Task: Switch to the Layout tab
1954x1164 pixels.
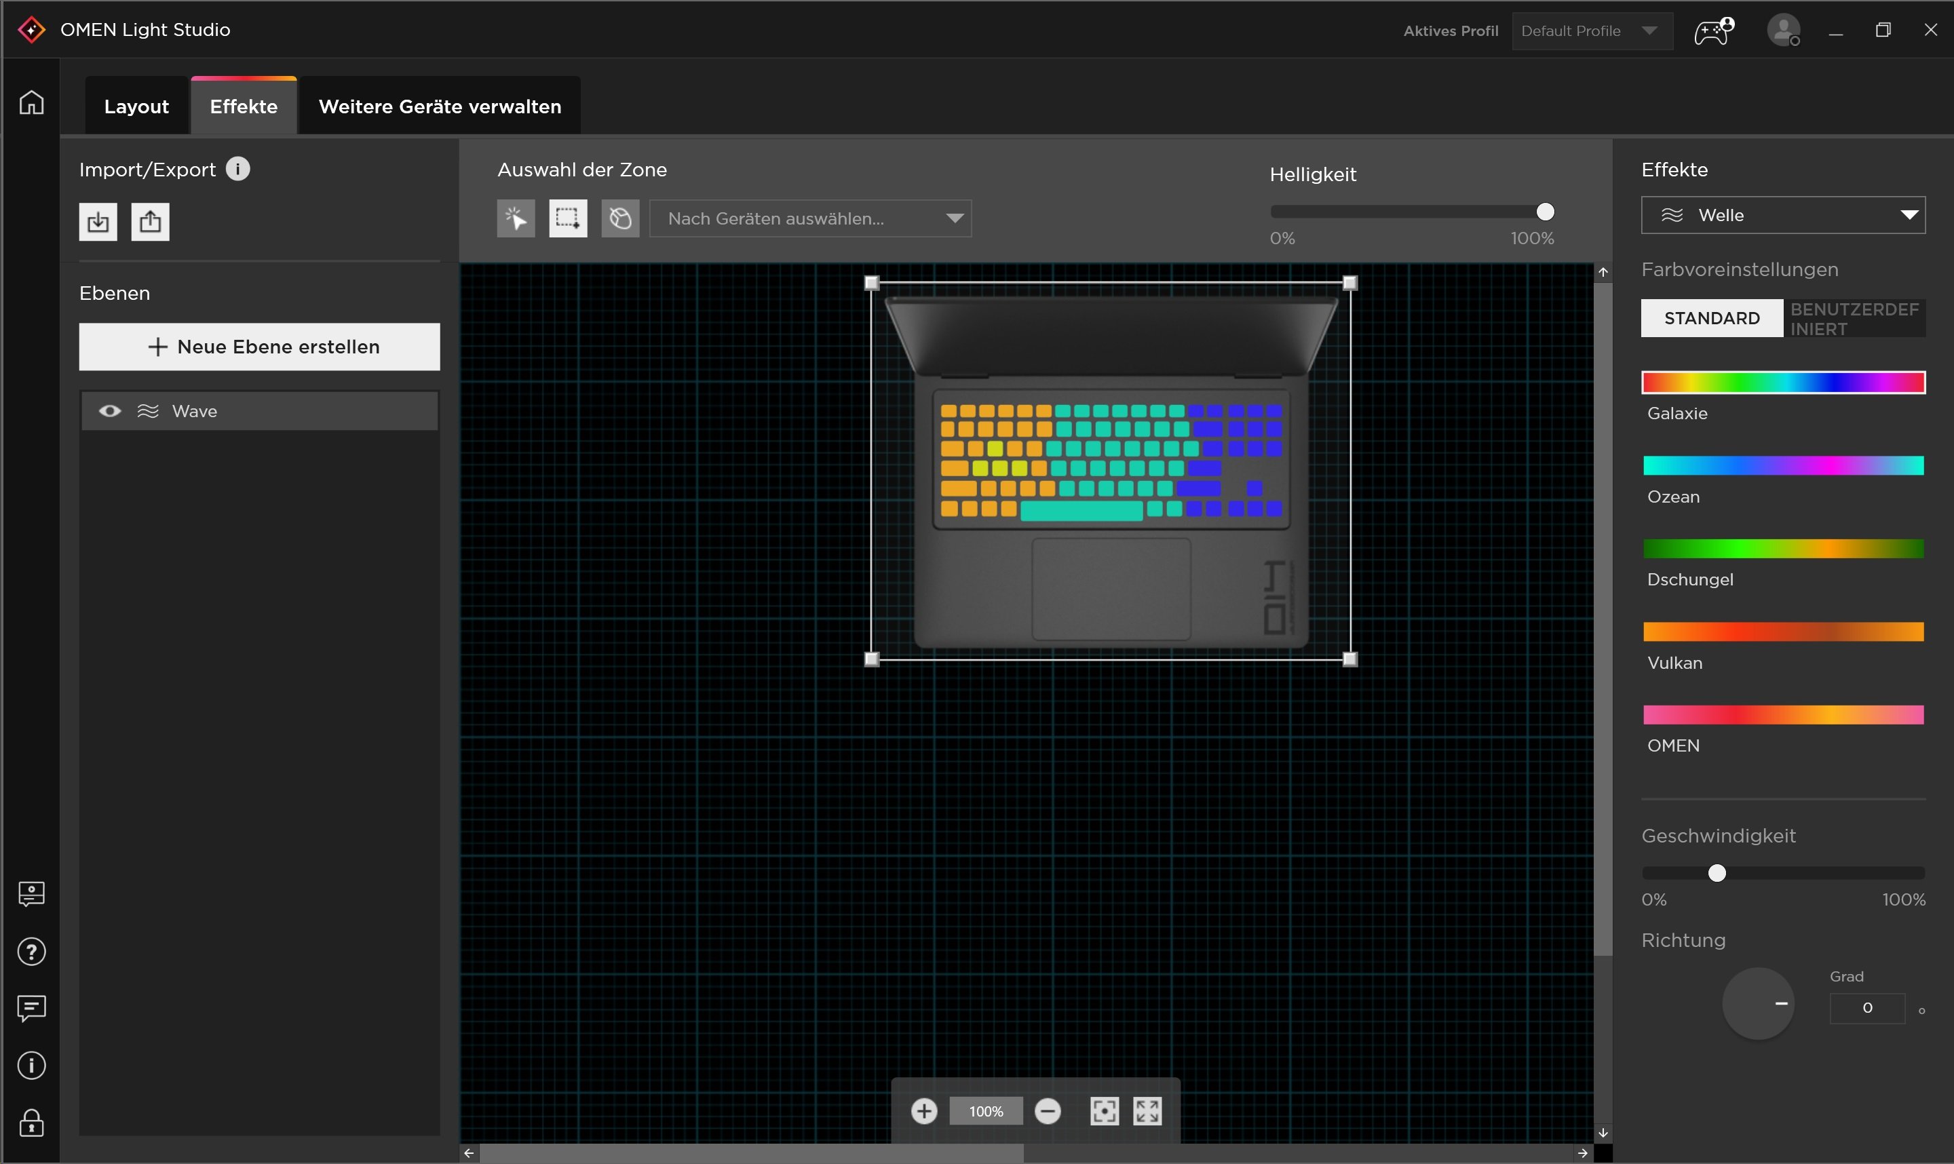Action: 136,106
